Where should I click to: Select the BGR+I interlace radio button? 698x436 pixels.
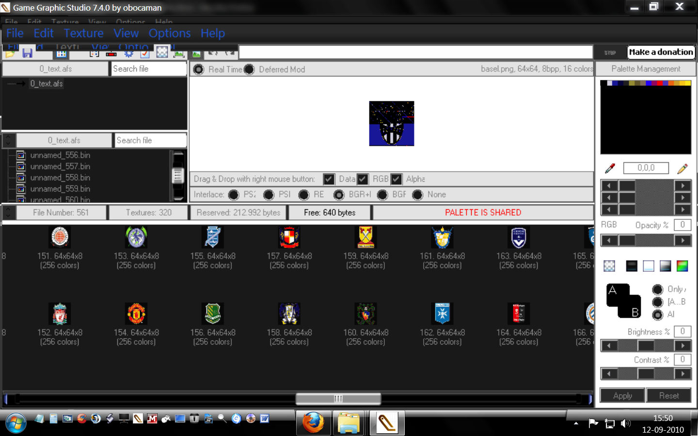339,195
